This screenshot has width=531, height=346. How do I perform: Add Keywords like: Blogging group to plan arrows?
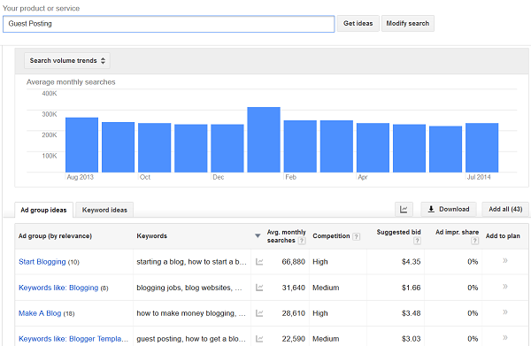(505, 287)
